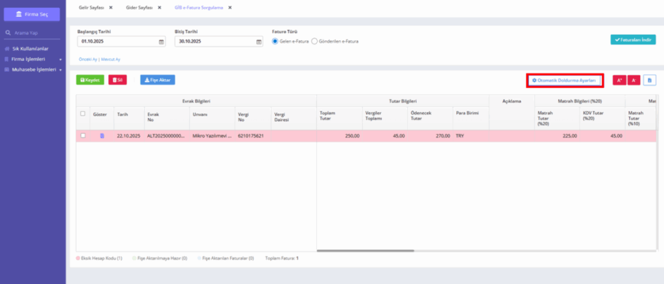
Task: Decrease font size with A- button
Action: click(x=634, y=80)
